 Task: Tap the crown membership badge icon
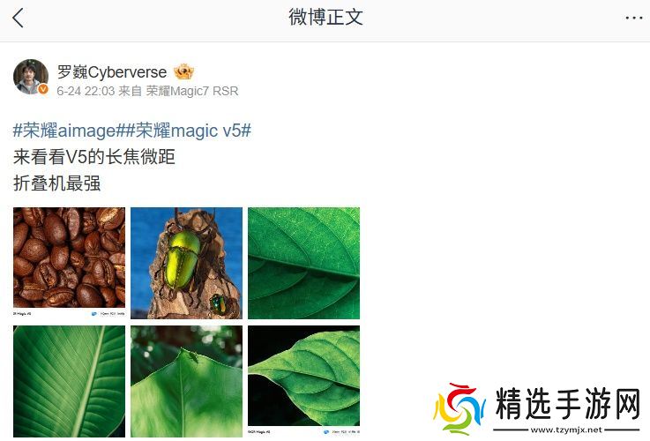pos(183,72)
